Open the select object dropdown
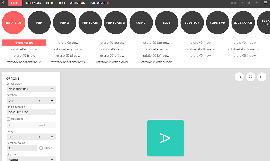Screen dimensions: 270x161 (x=31, y=89)
